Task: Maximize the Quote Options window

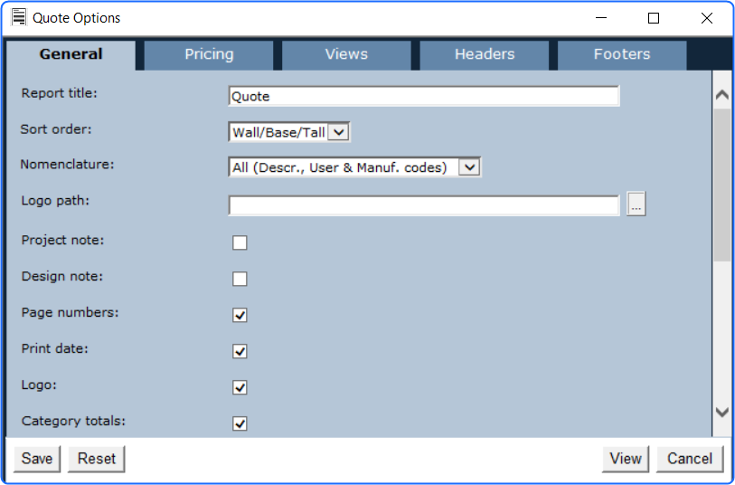Action: pos(654,18)
